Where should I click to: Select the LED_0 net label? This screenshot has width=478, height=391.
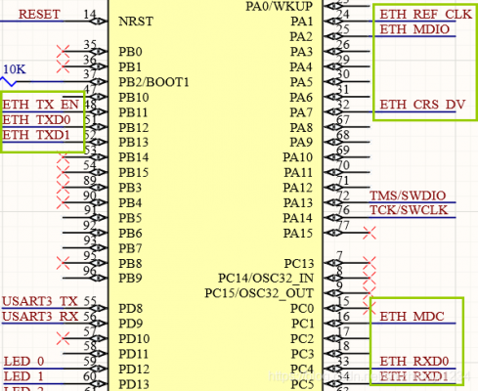click(23, 362)
